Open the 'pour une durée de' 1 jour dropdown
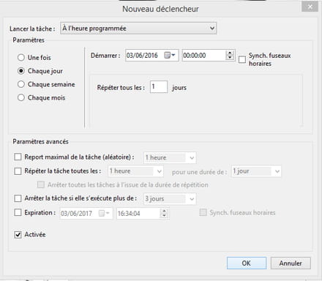The image size is (322, 281). point(256,171)
